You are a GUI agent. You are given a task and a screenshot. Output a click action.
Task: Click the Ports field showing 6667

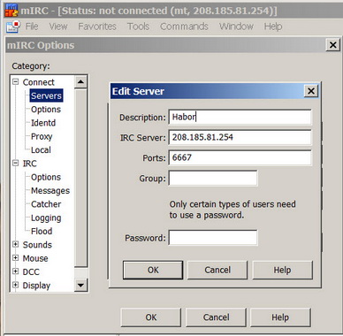tap(240, 157)
